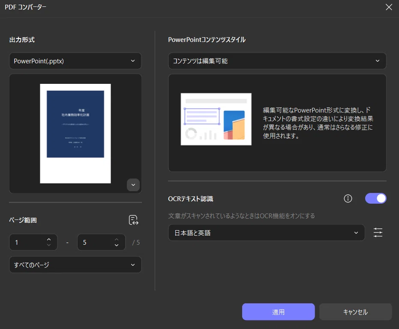Open the output format PowerPoint(.pptx) dropdown

[x=75, y=61]
